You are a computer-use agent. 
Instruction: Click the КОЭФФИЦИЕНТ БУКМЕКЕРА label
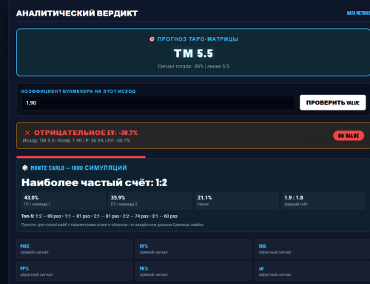78,91
